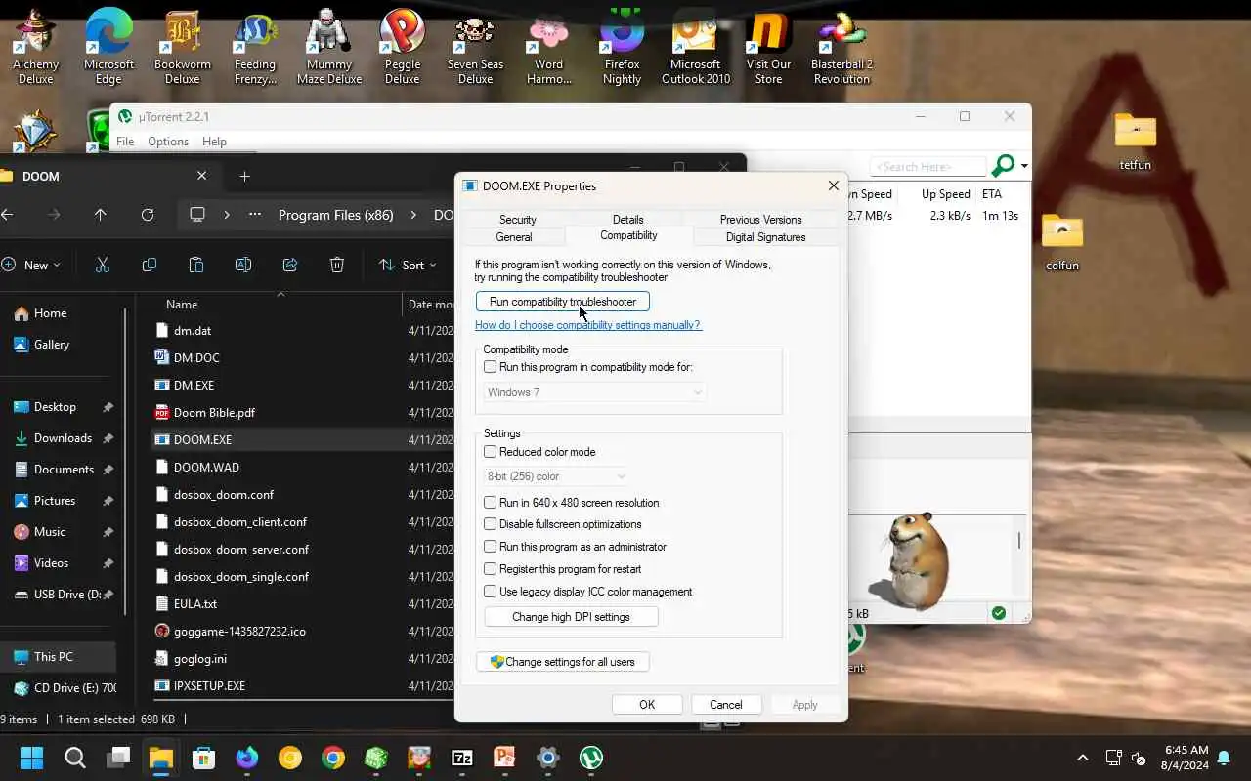
Task: Check Run in 640 x 480 resolution
Action: tap(491, 502)
